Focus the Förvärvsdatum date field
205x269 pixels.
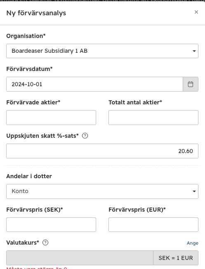(x=94, y=84)
